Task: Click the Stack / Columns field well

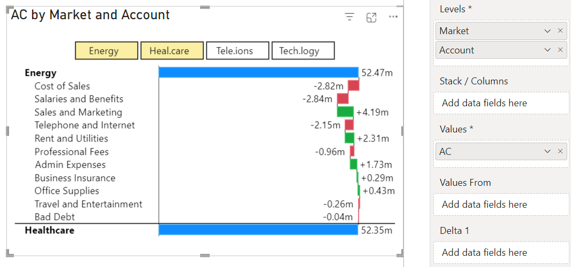Action: click(x=501, y=103)
